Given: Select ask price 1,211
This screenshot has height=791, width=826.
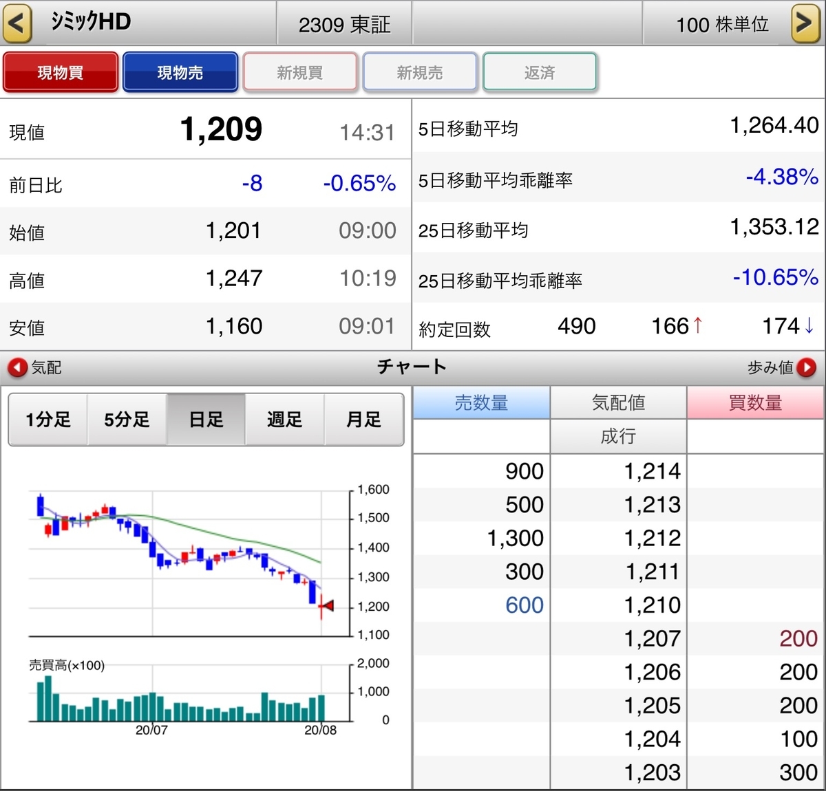Looking at the screenshot, I should tap(652, 572).
